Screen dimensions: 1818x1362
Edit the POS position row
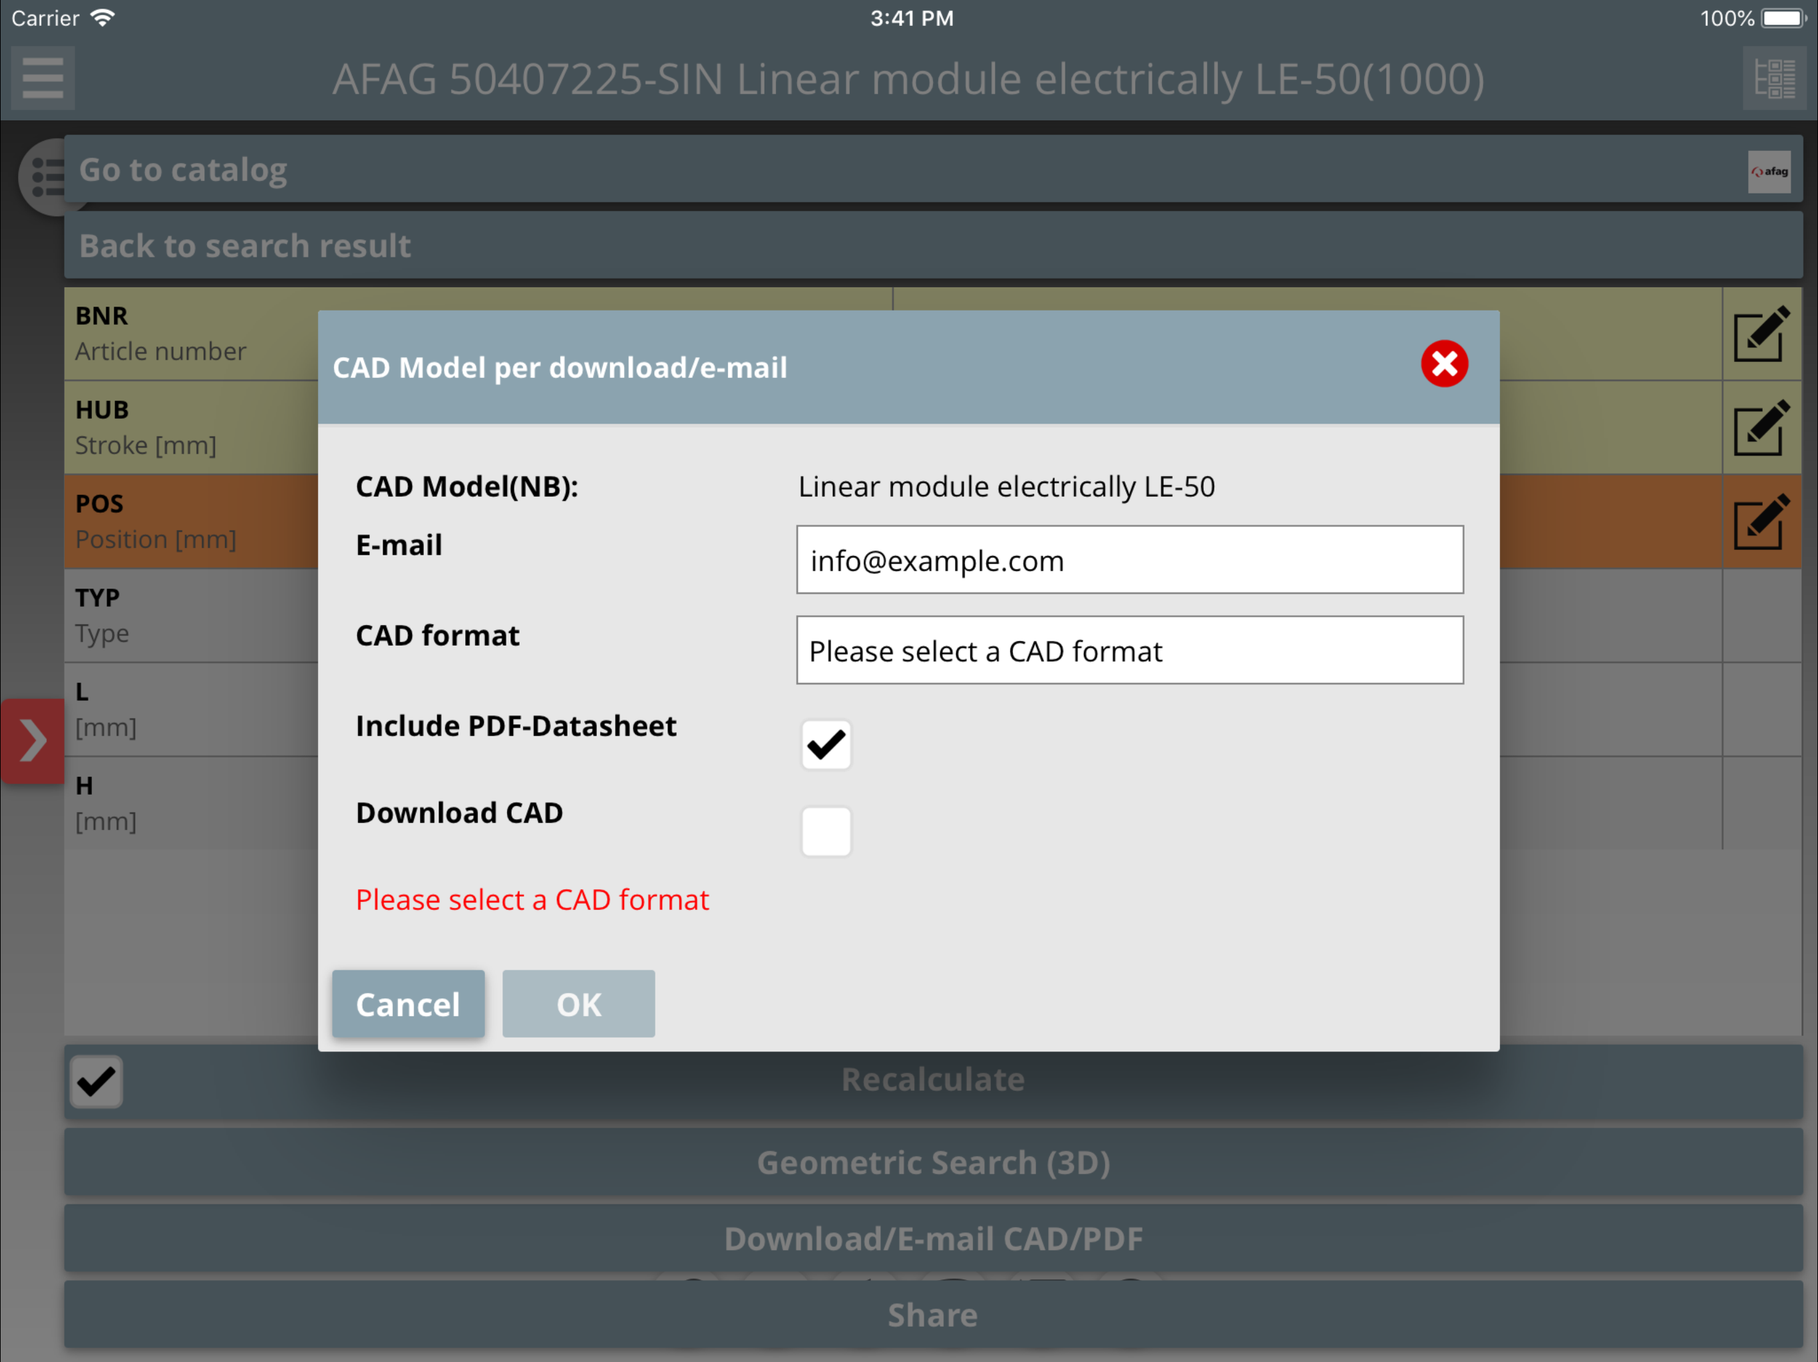[1761, 521]
